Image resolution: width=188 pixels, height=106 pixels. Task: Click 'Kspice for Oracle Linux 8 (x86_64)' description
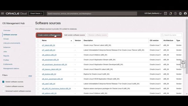click(97, 74)
